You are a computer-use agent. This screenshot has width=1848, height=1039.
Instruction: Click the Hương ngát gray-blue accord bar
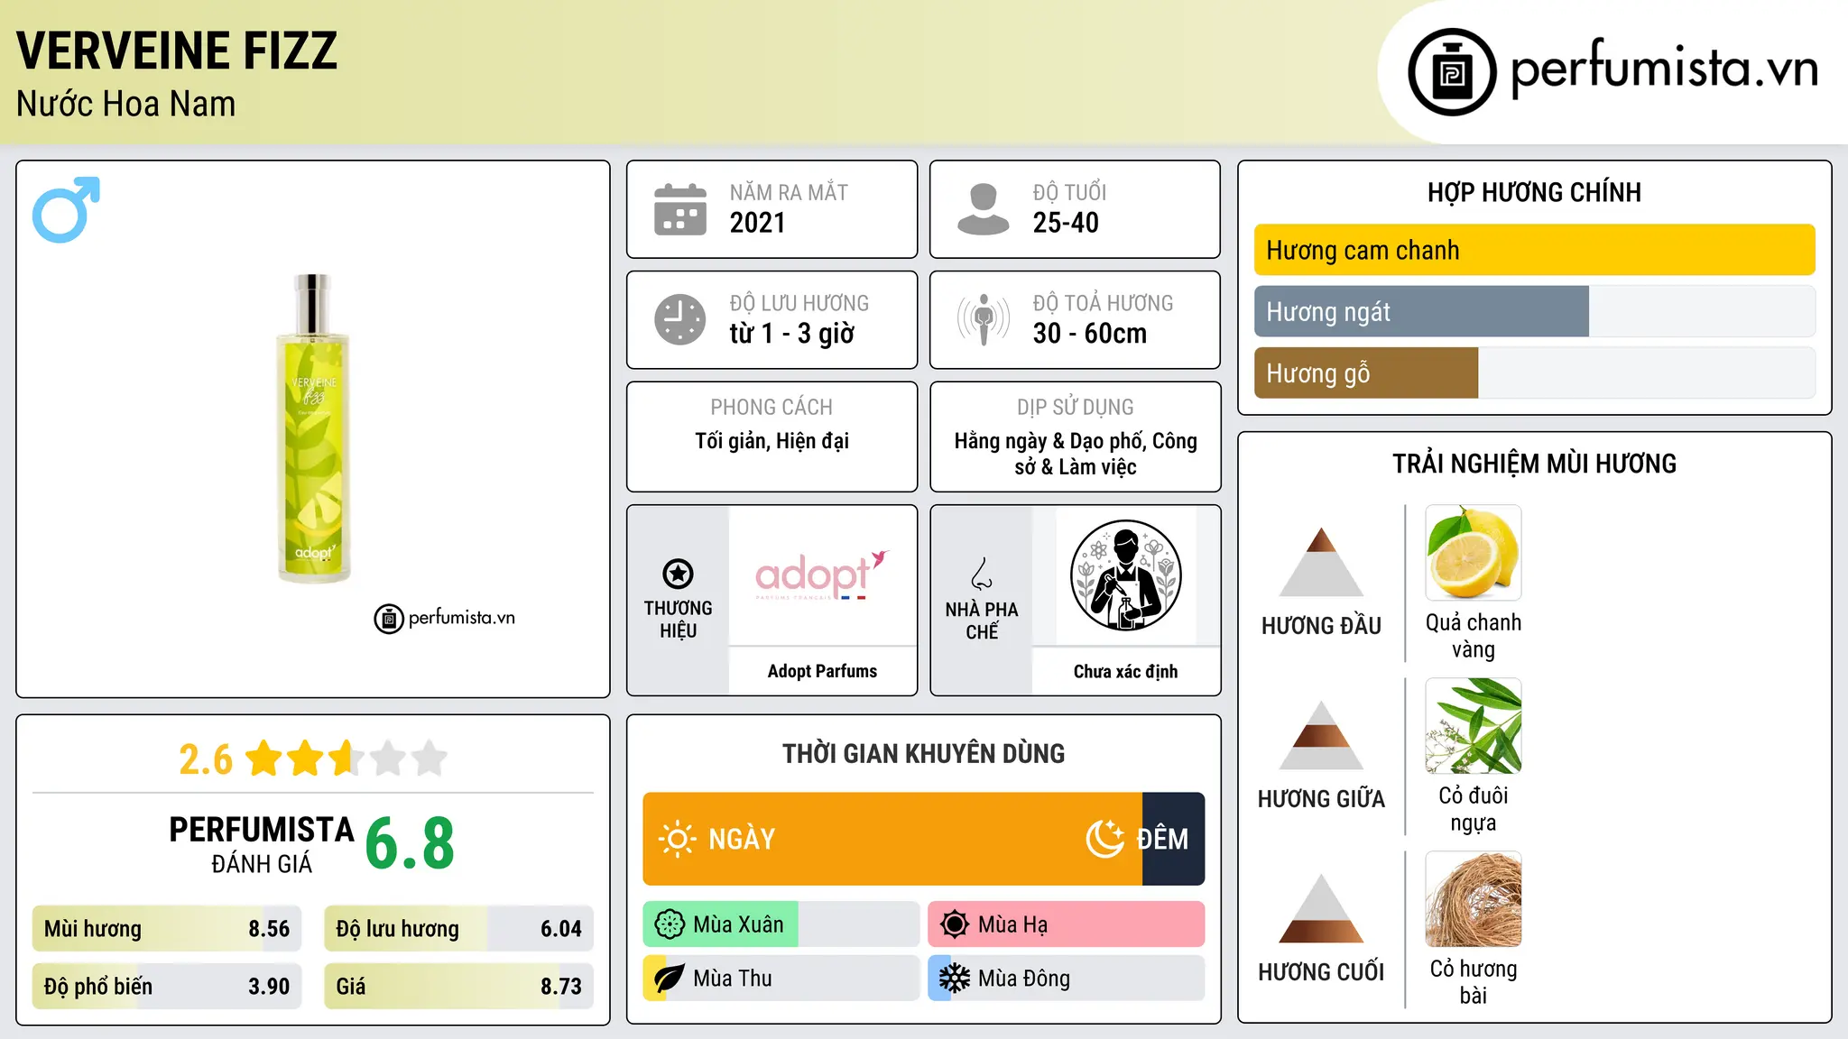pos(1421,311)
